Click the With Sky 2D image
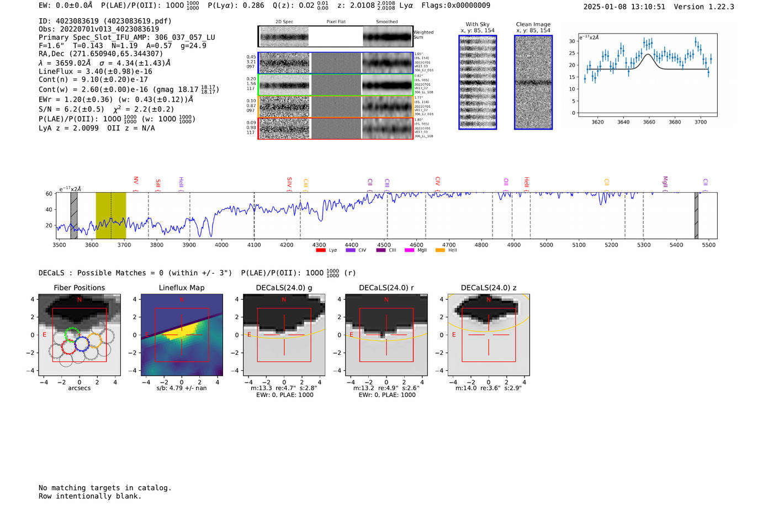The height and width of the screenshot is (526, 773). point(478,82)
